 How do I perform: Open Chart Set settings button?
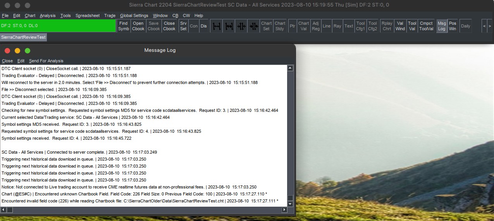point(266,26)
